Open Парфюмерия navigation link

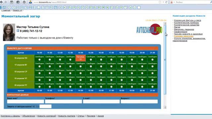pyautogui.click(x=181, y=32)
